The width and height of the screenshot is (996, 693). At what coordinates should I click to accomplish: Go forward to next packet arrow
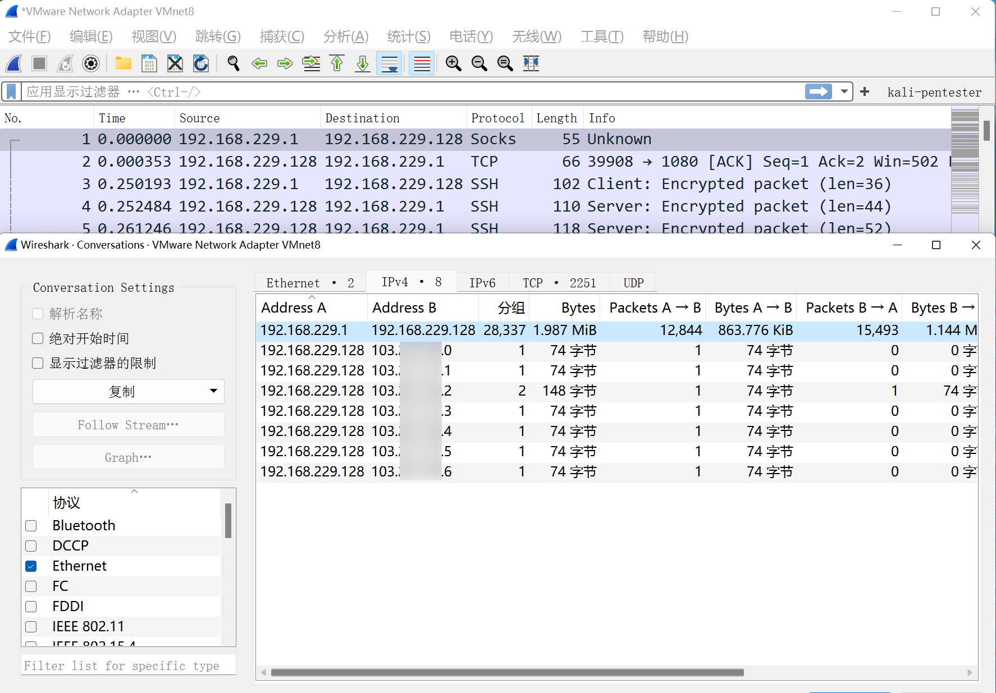(x=285, y=63)
